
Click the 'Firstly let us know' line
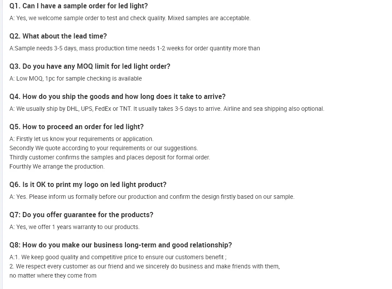(82, 139)
